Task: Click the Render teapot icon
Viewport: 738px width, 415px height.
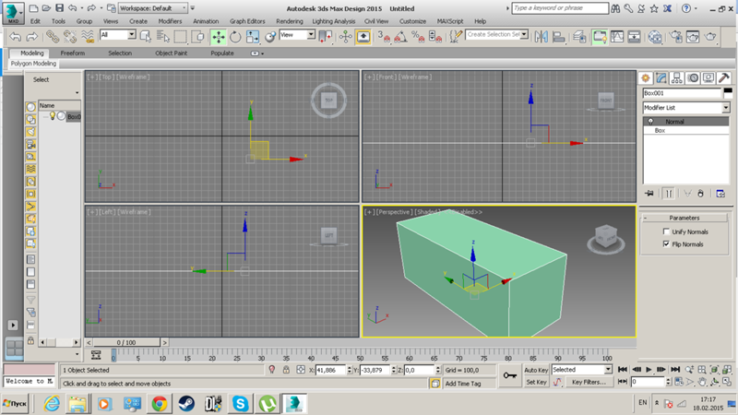Action: pyautogui.click(x=710, y=37)
